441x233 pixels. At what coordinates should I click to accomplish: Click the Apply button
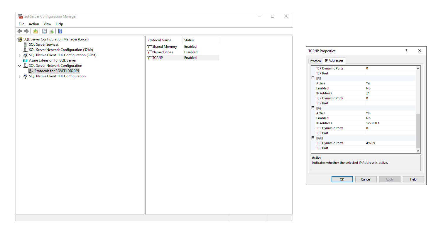pyautogui.click(x=390, y=179)
